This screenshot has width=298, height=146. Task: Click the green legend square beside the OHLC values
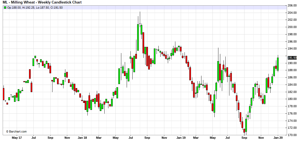click(x=5, y=8)
